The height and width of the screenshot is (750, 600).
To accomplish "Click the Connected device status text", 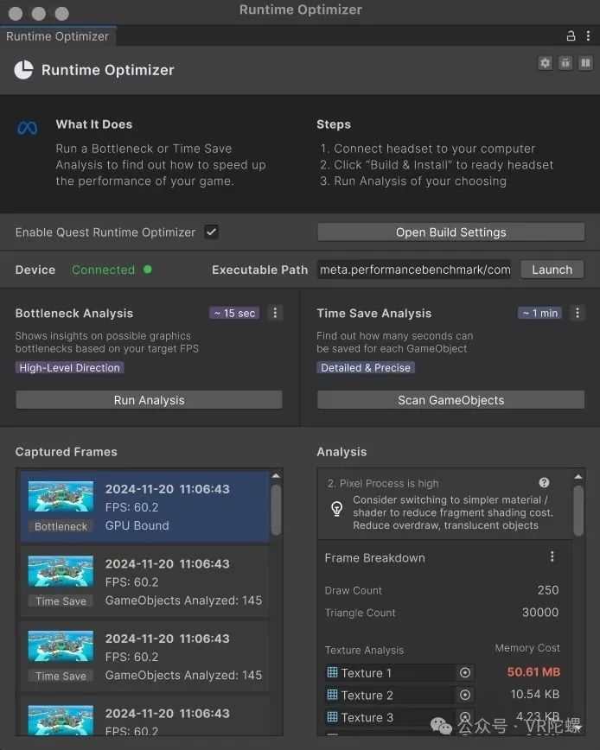I will pyautogui.click(x=104, y=270).
